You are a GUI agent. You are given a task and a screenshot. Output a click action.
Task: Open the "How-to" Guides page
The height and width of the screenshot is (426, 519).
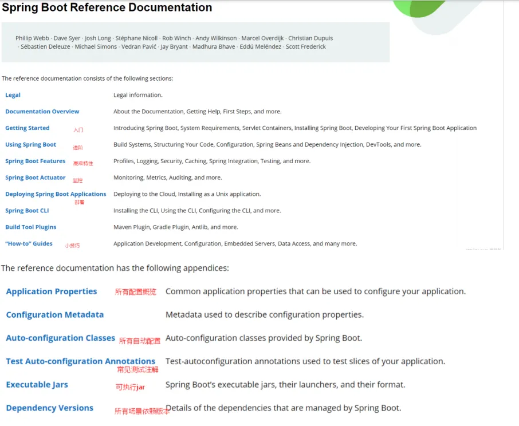tap(29, 243)
